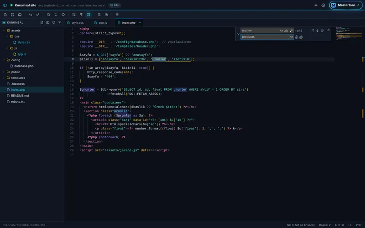The height and width of the screenshot is (228, 365).
Task: Select index.php in file tree
Action: coord(32,90)
